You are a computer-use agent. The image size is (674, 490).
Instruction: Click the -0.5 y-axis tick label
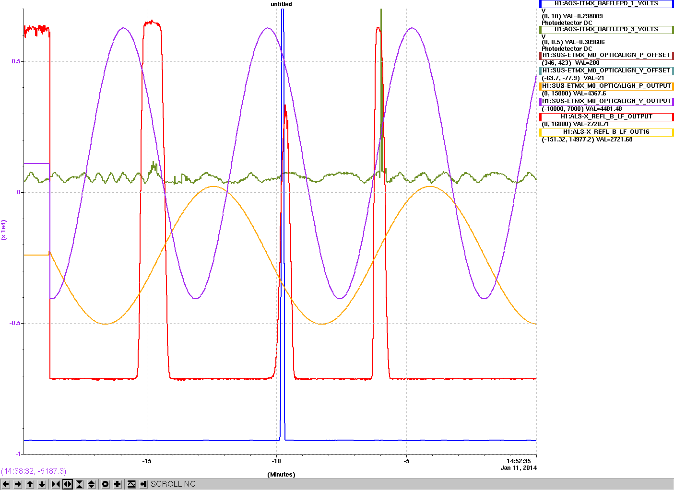pos(15,323)
